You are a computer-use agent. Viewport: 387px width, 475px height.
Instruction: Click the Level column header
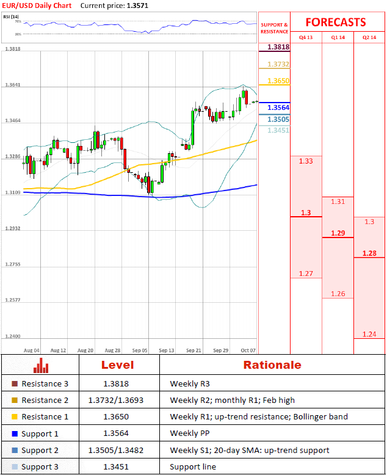pos(117,365)
